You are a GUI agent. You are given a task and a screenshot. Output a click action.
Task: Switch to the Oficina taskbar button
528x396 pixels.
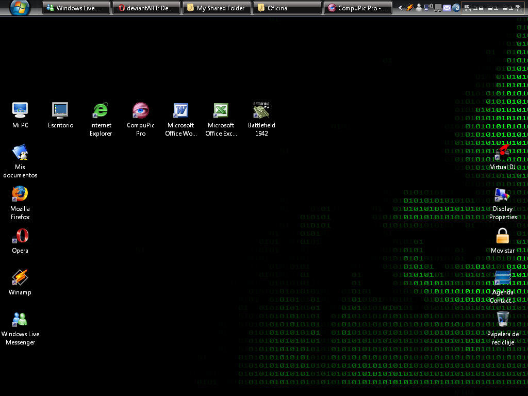287,8
